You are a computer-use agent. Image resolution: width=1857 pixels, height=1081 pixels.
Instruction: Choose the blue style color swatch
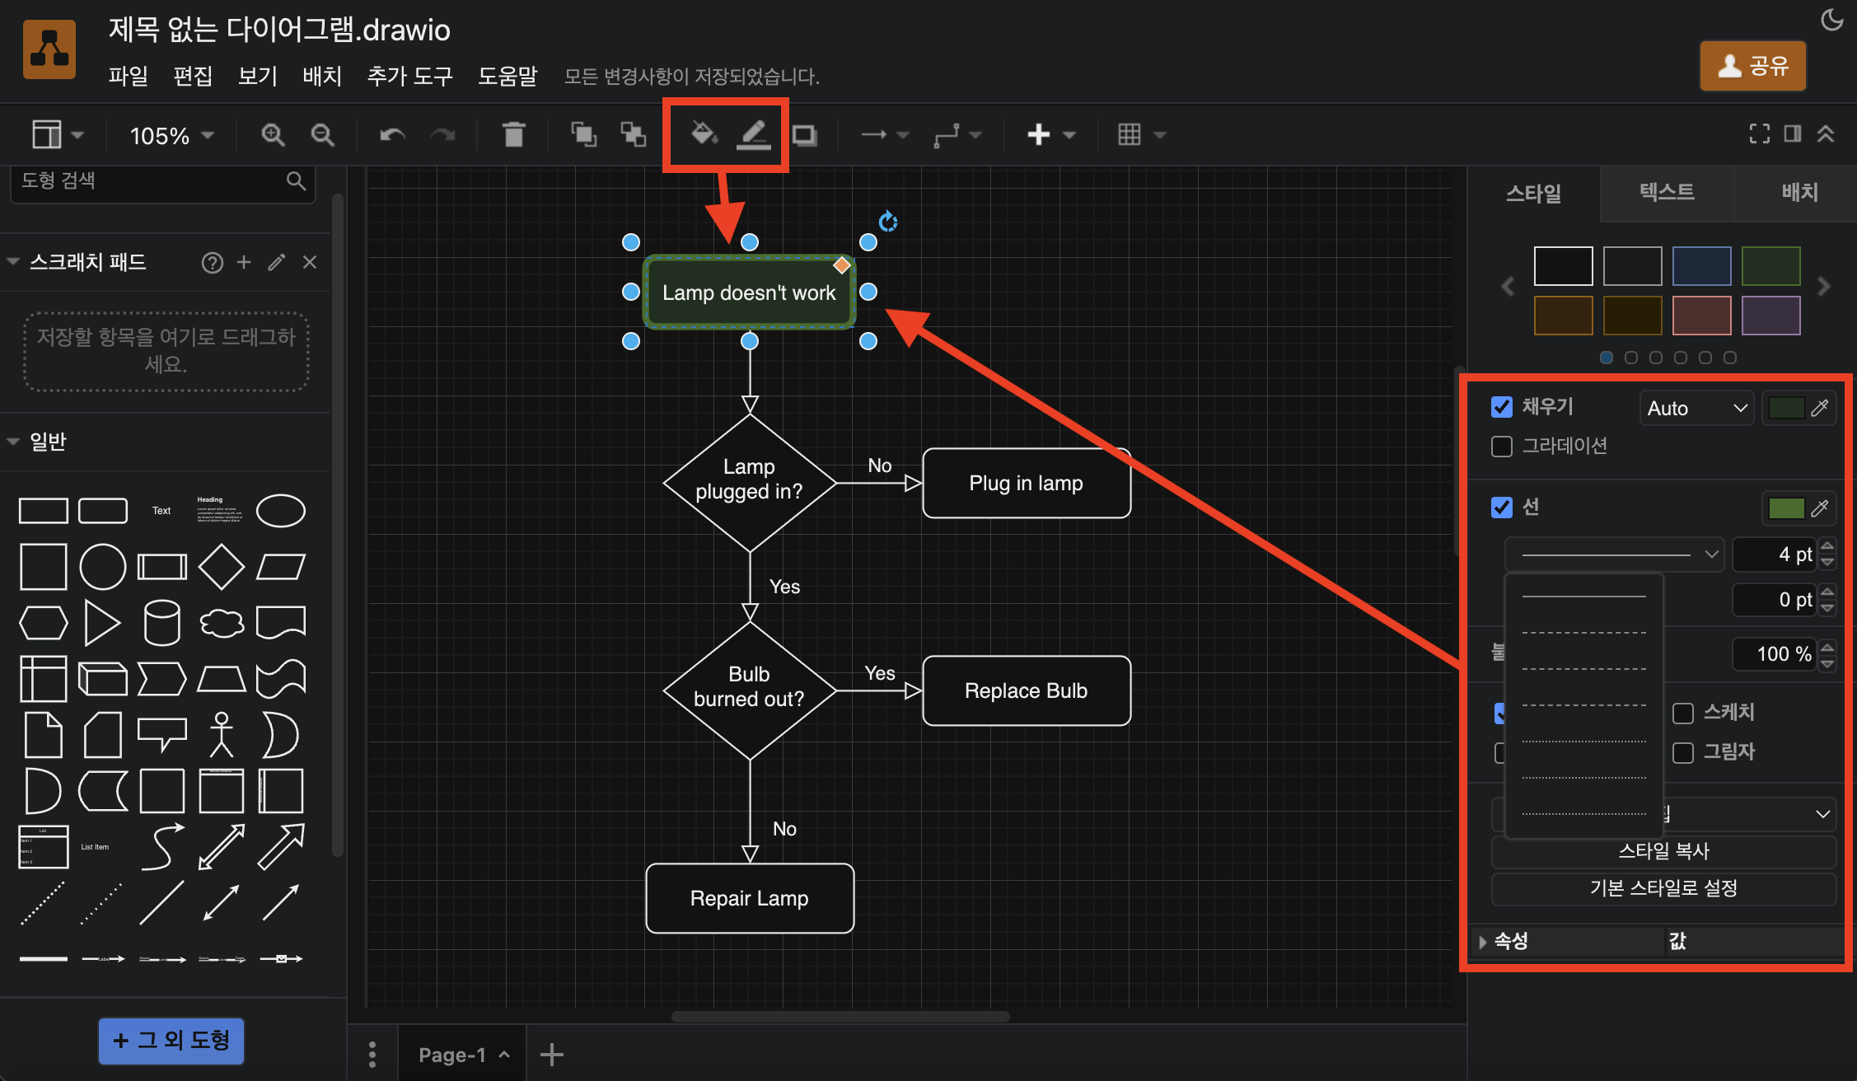click(1701, 266)
